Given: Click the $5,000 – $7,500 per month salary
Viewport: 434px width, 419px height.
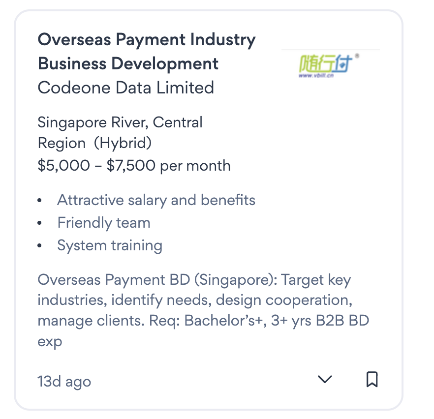Looking at the screenshot, I should [134, 165].
